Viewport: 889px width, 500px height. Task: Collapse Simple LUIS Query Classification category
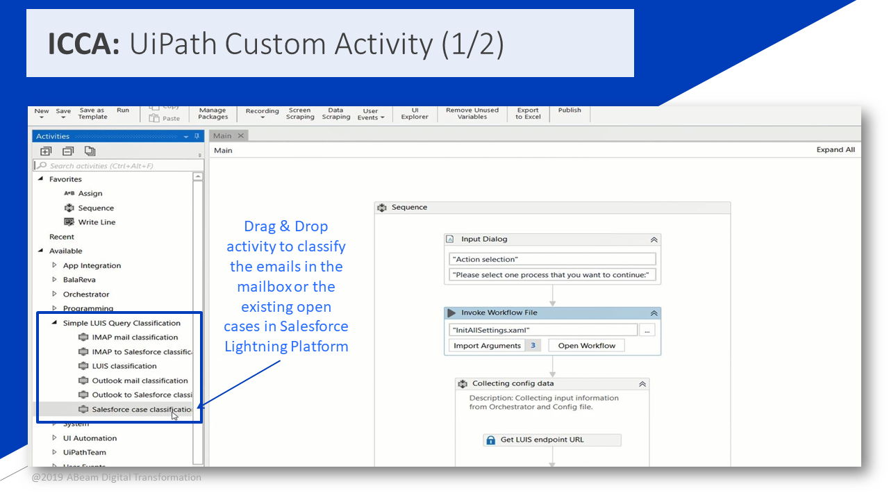pos(55,323)
